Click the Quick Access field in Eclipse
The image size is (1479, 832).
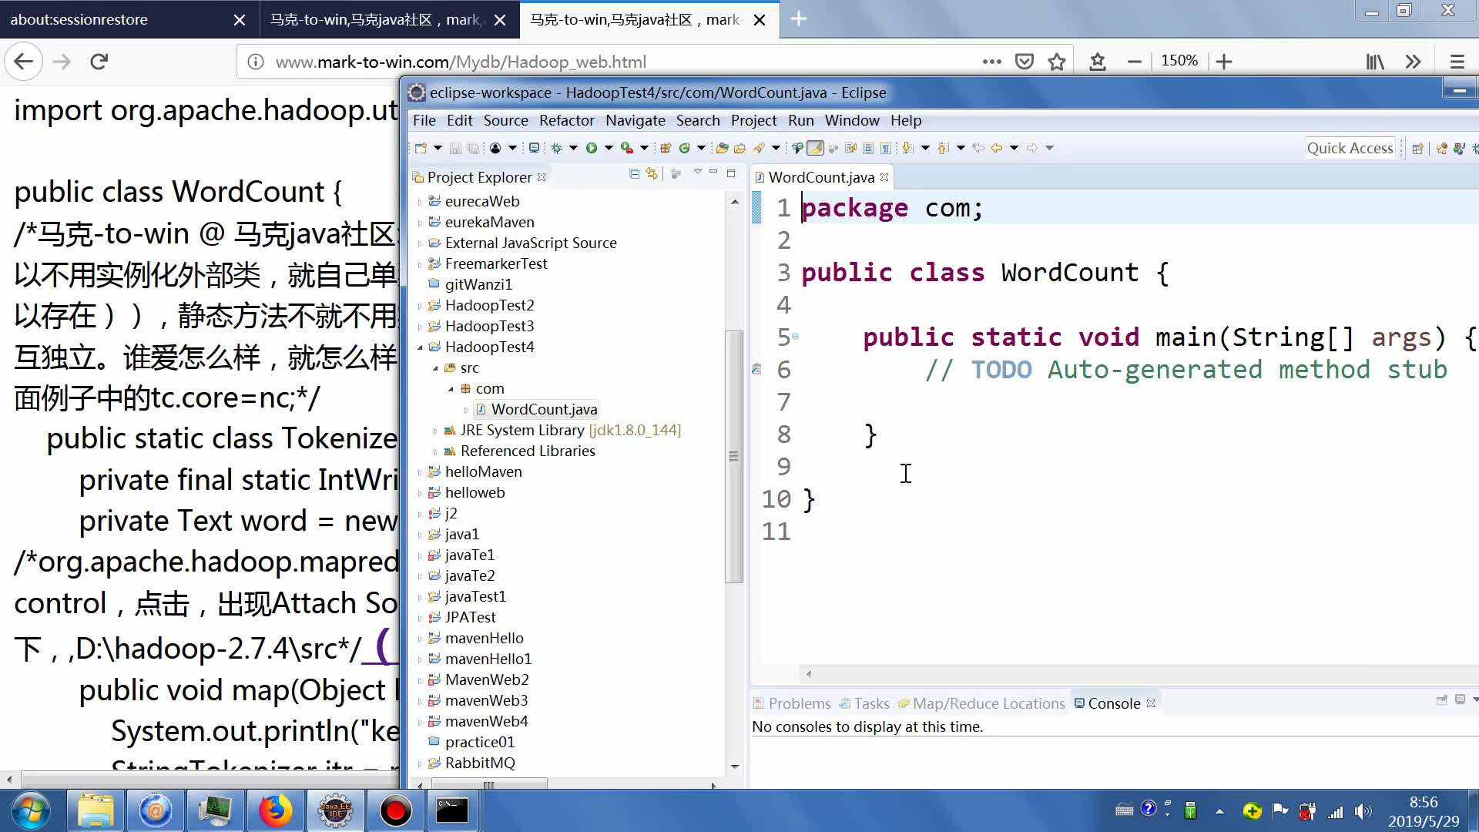point(1350,147)
